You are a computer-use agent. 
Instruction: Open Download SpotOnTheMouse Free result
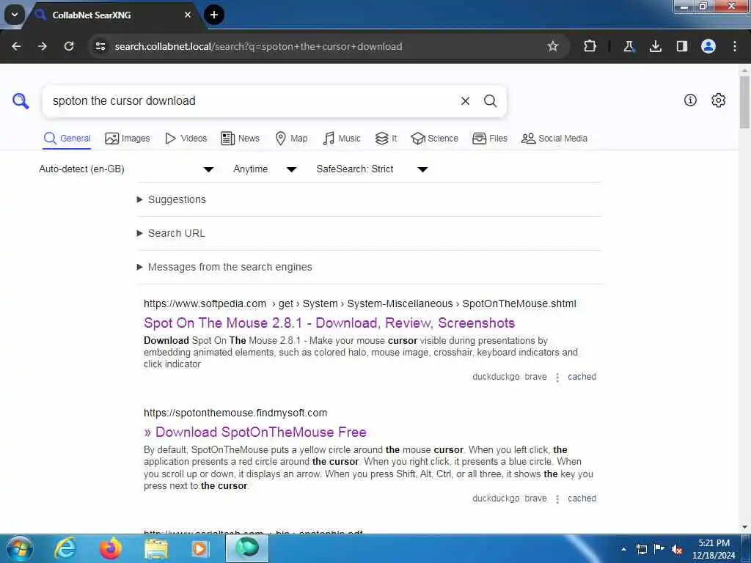click(x=254, y=433)
